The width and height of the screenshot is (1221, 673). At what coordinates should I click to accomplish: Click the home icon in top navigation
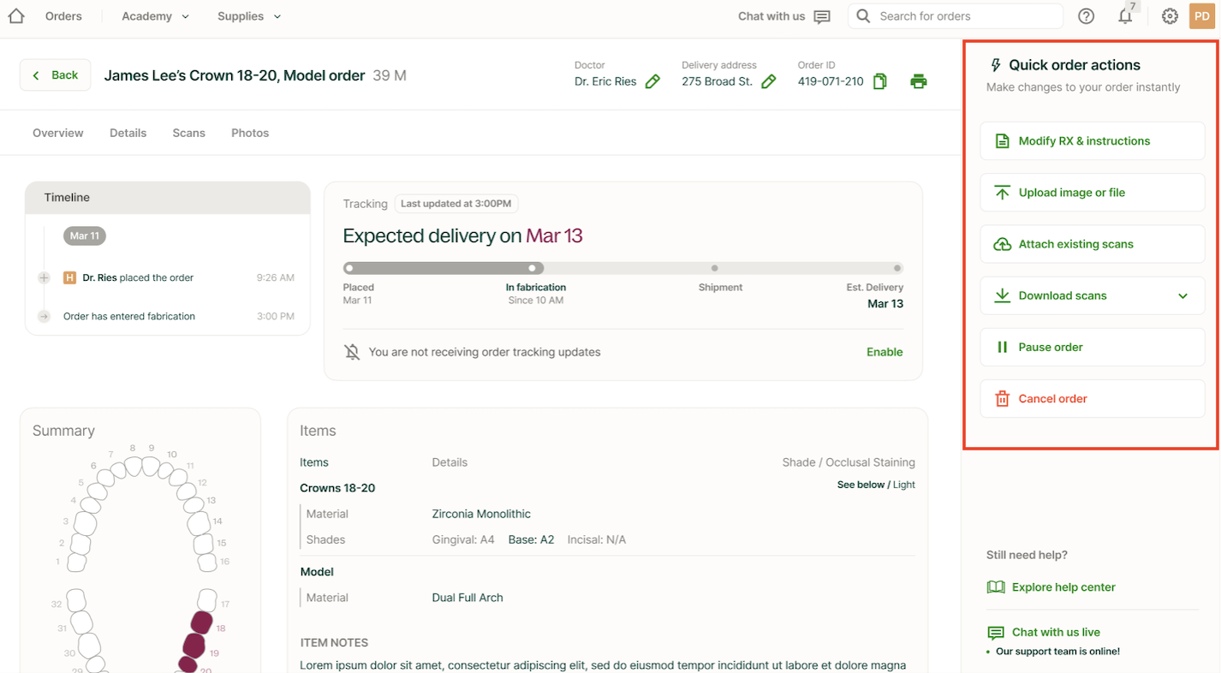coord(16,16)
